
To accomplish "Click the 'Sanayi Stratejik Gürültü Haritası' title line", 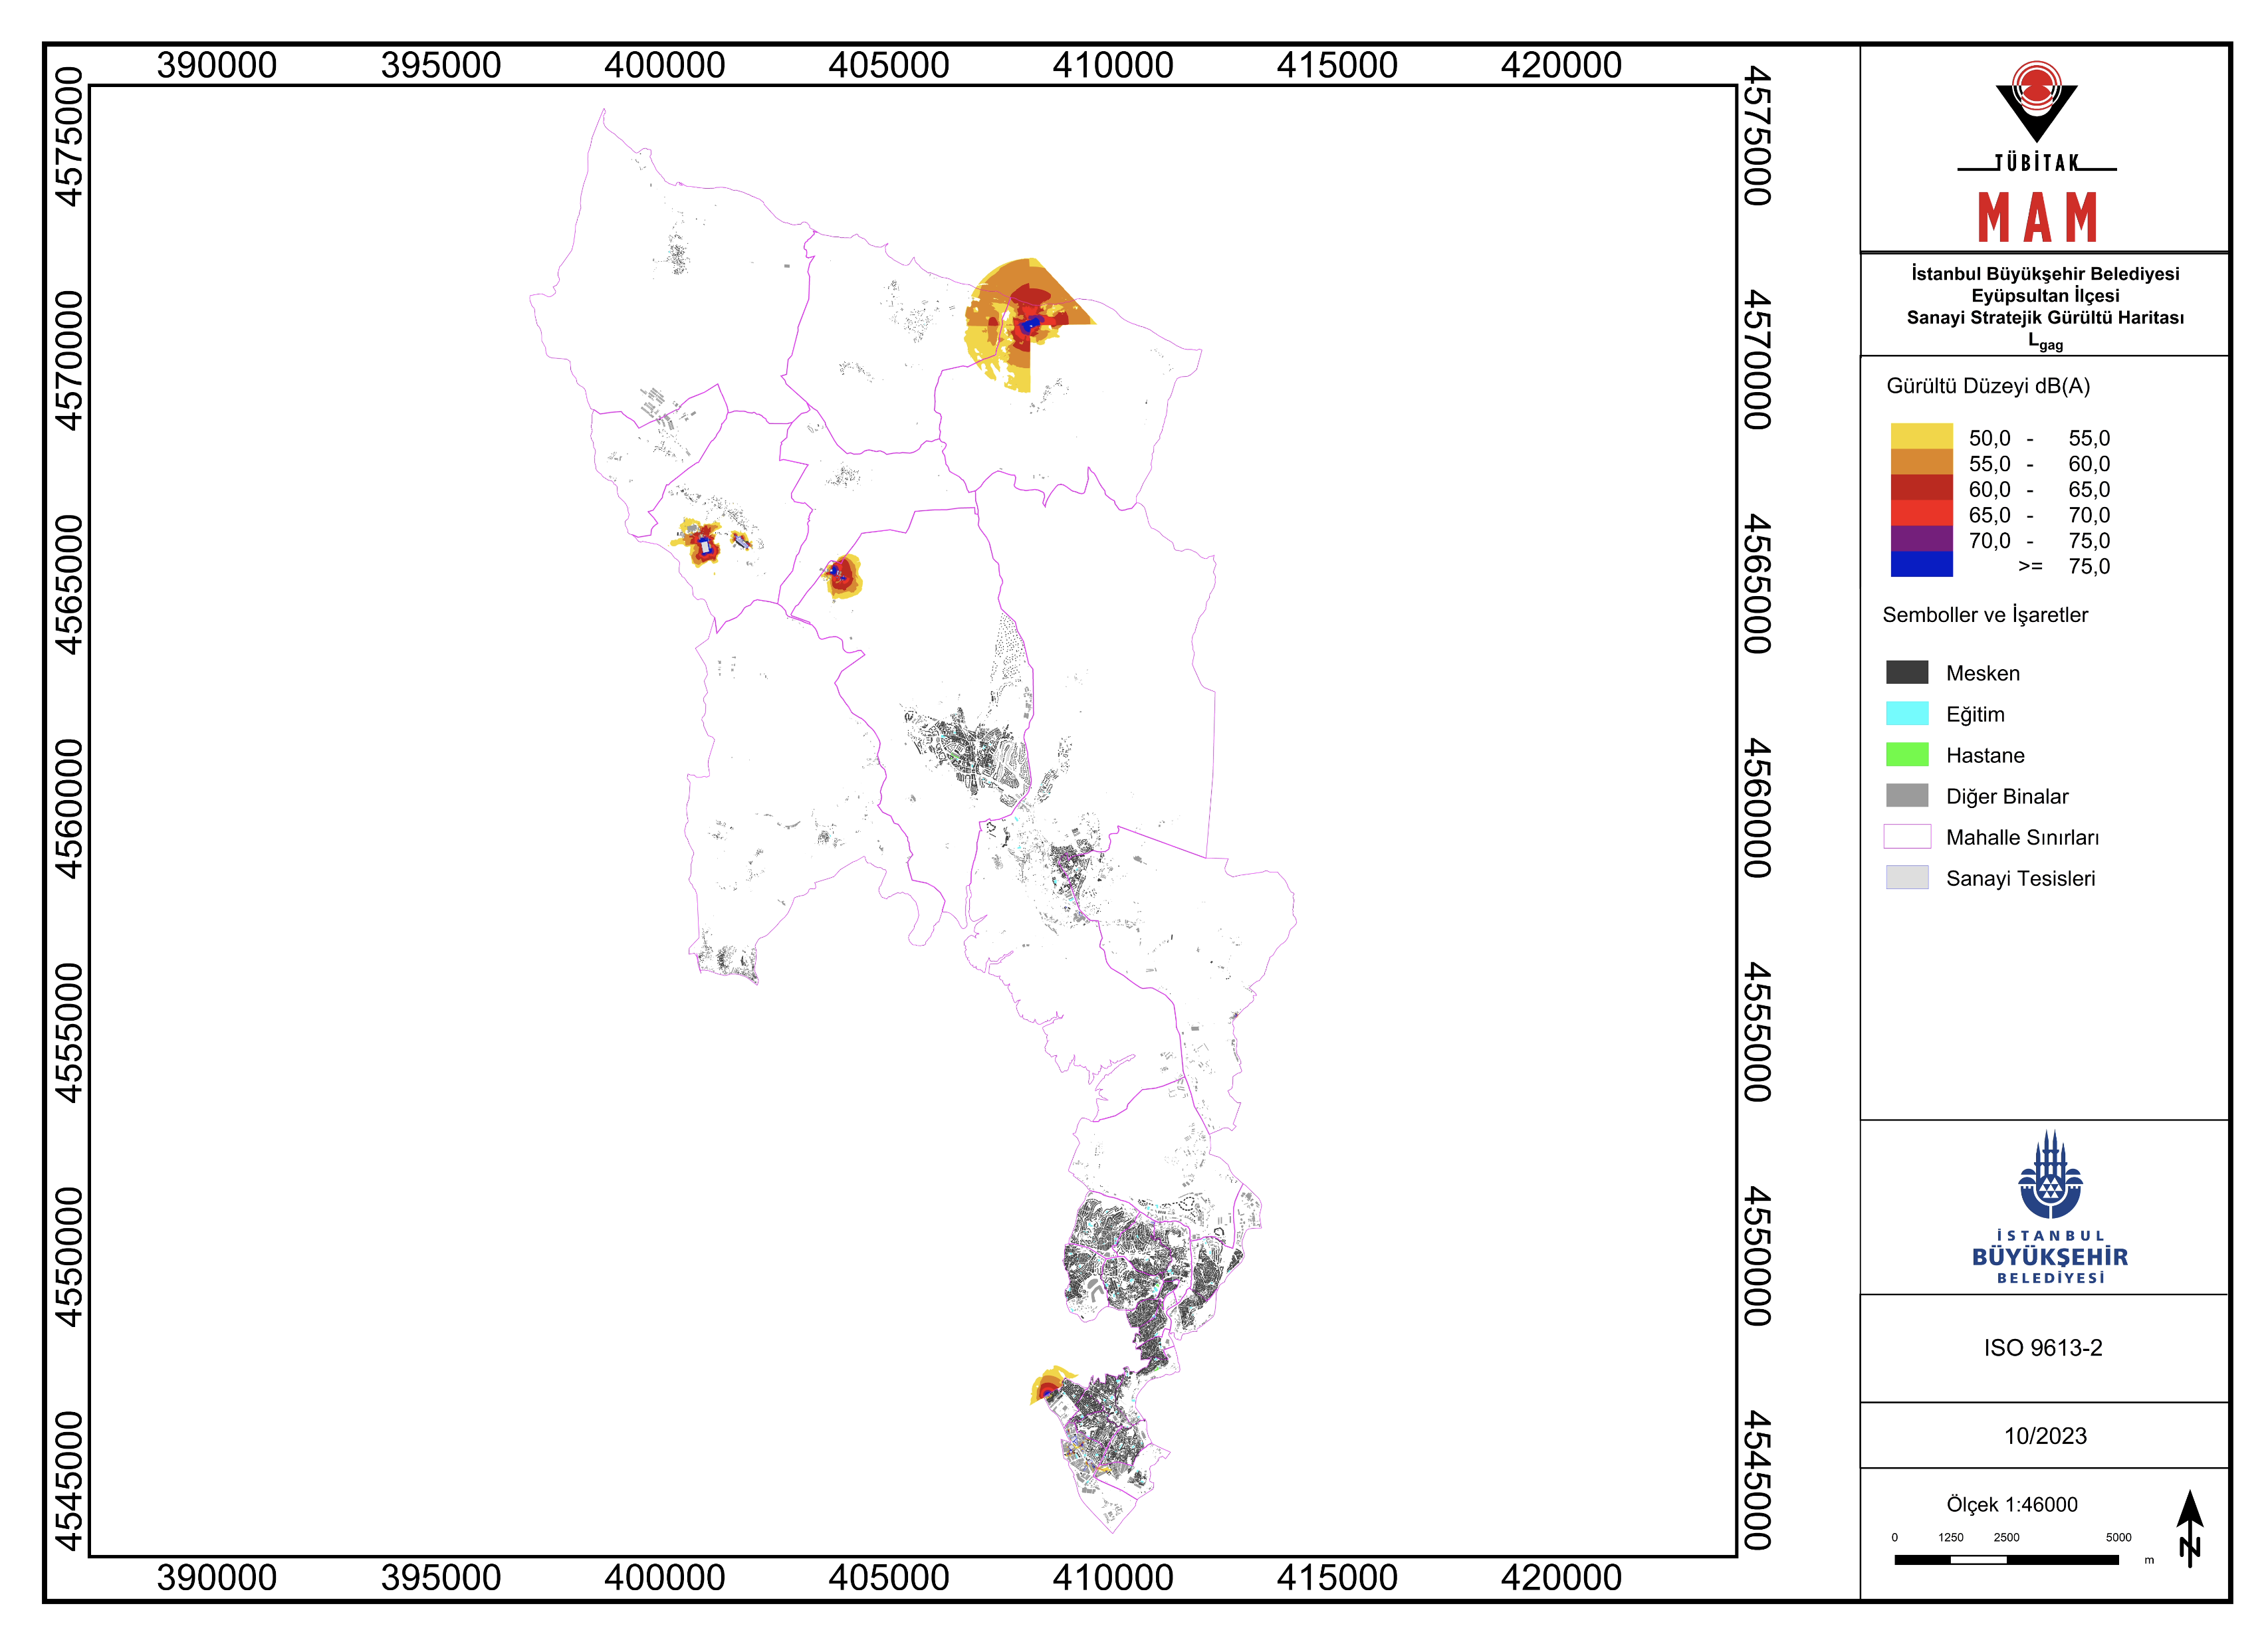I will tap(2045, 318).
